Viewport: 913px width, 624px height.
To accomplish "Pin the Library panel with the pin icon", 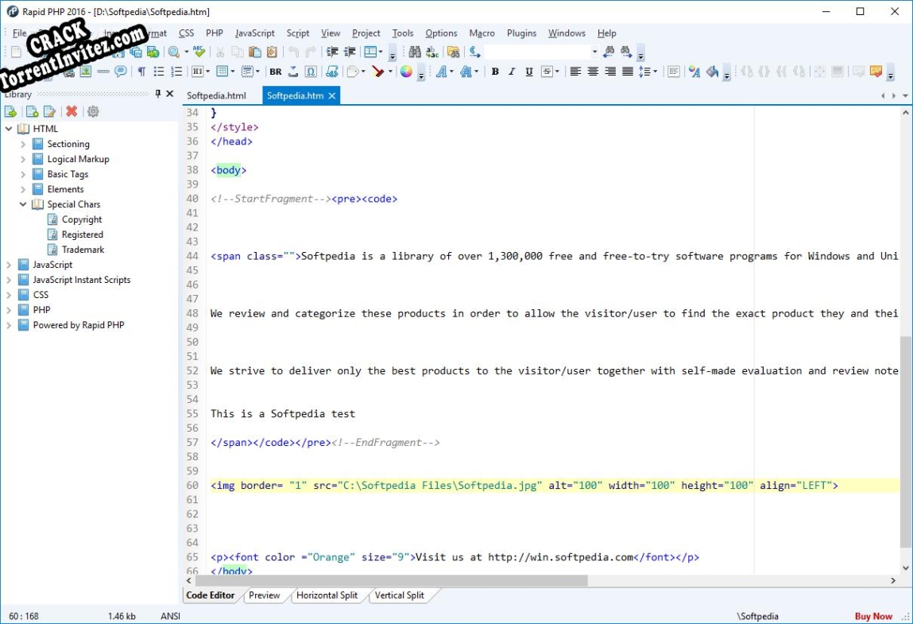I will (x=157, y=94).
